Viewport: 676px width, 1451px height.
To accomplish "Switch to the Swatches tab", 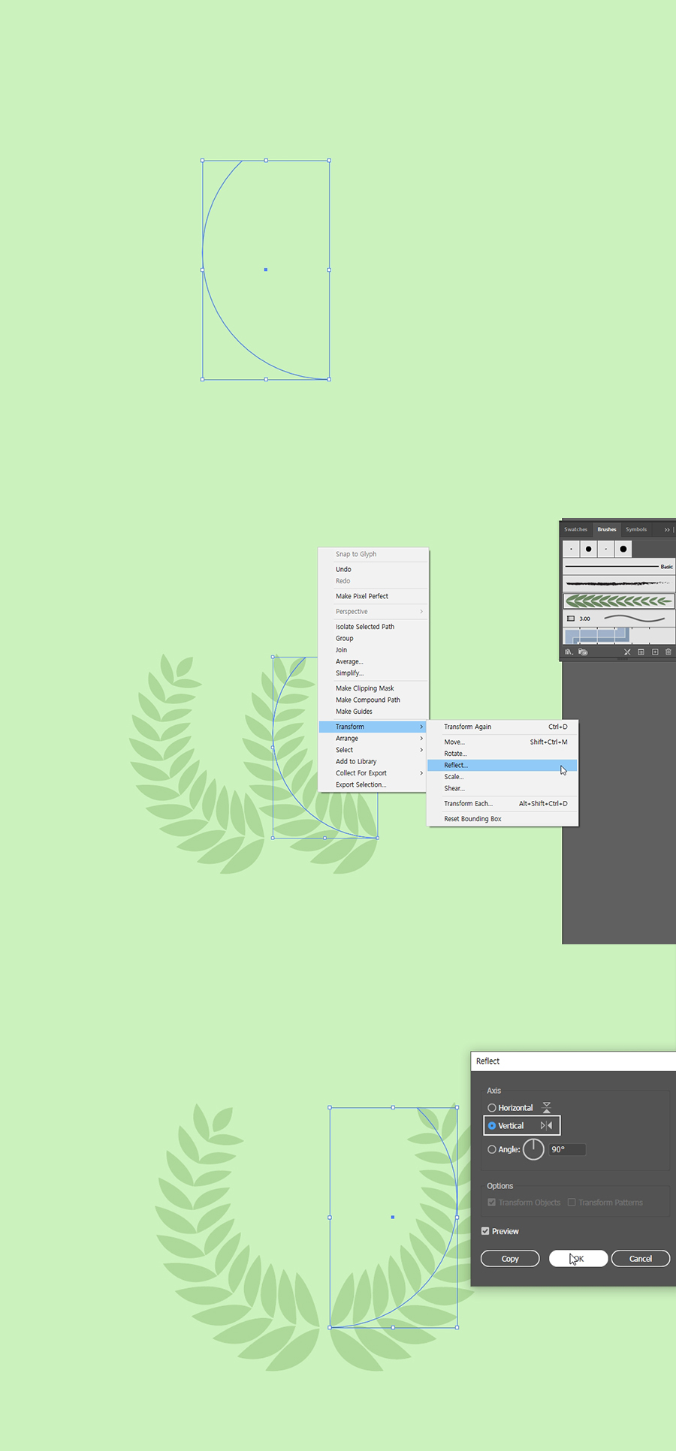I will 576,529.
